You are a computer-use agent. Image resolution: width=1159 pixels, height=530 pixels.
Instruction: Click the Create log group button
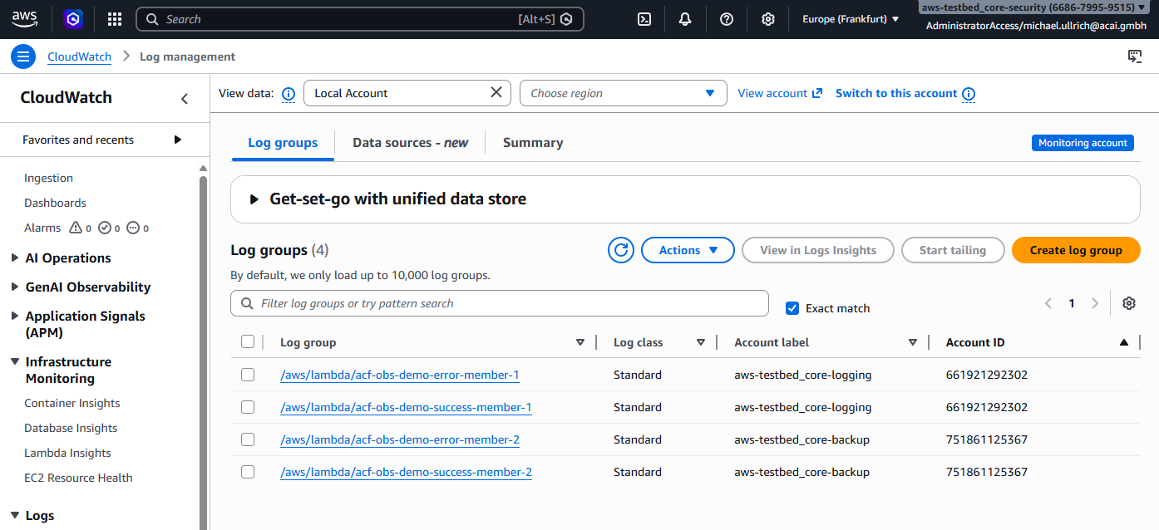[1075, 250]
